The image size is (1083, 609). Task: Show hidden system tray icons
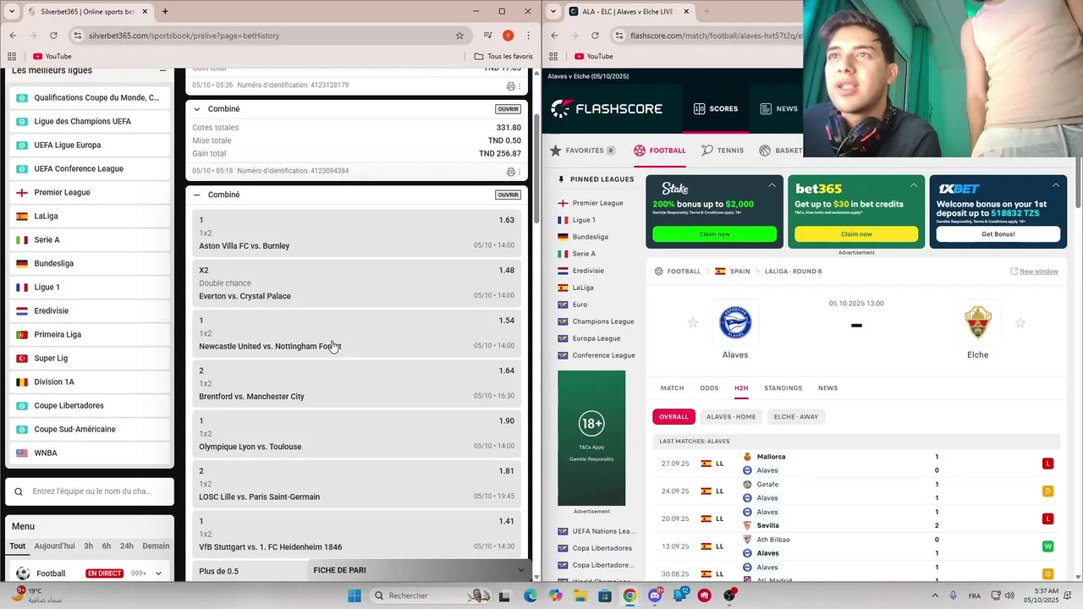tap(936, 595)
